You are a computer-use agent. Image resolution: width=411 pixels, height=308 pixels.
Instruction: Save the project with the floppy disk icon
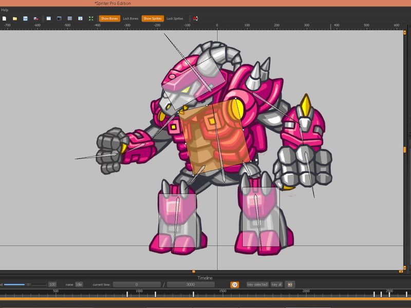click(x=25, y=18)
